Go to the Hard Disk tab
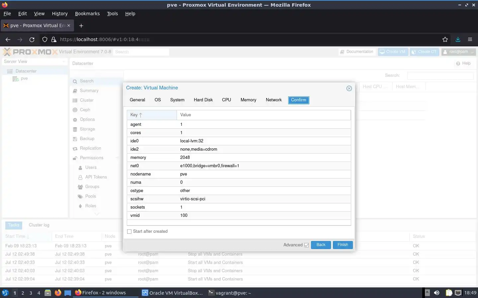478x298 pixels. coord(203,100)
